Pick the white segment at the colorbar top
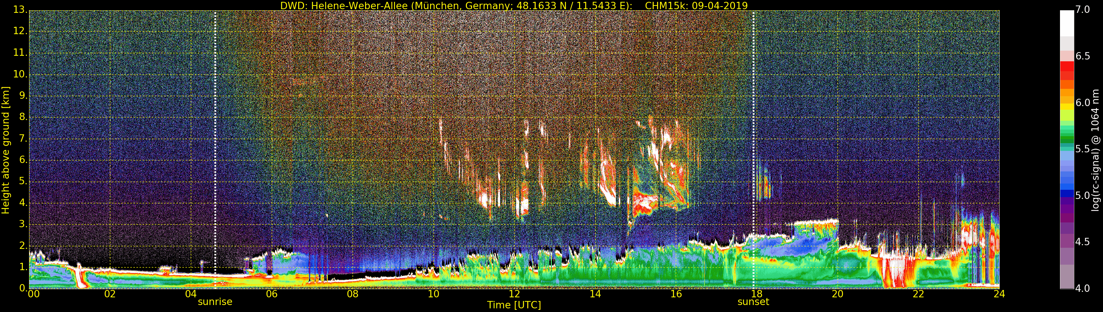The height and width of the screenshot is (312, 1103). (x=1067, y=23)
